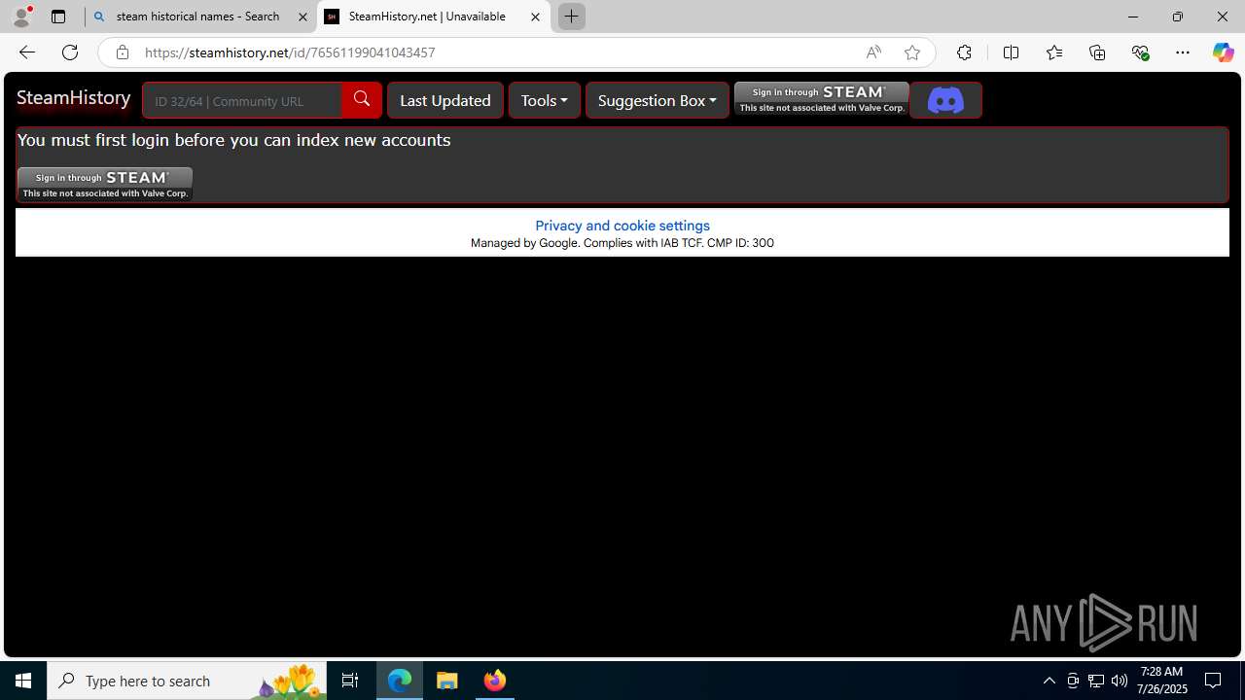Open the notification center

(x=1213, y=681)
